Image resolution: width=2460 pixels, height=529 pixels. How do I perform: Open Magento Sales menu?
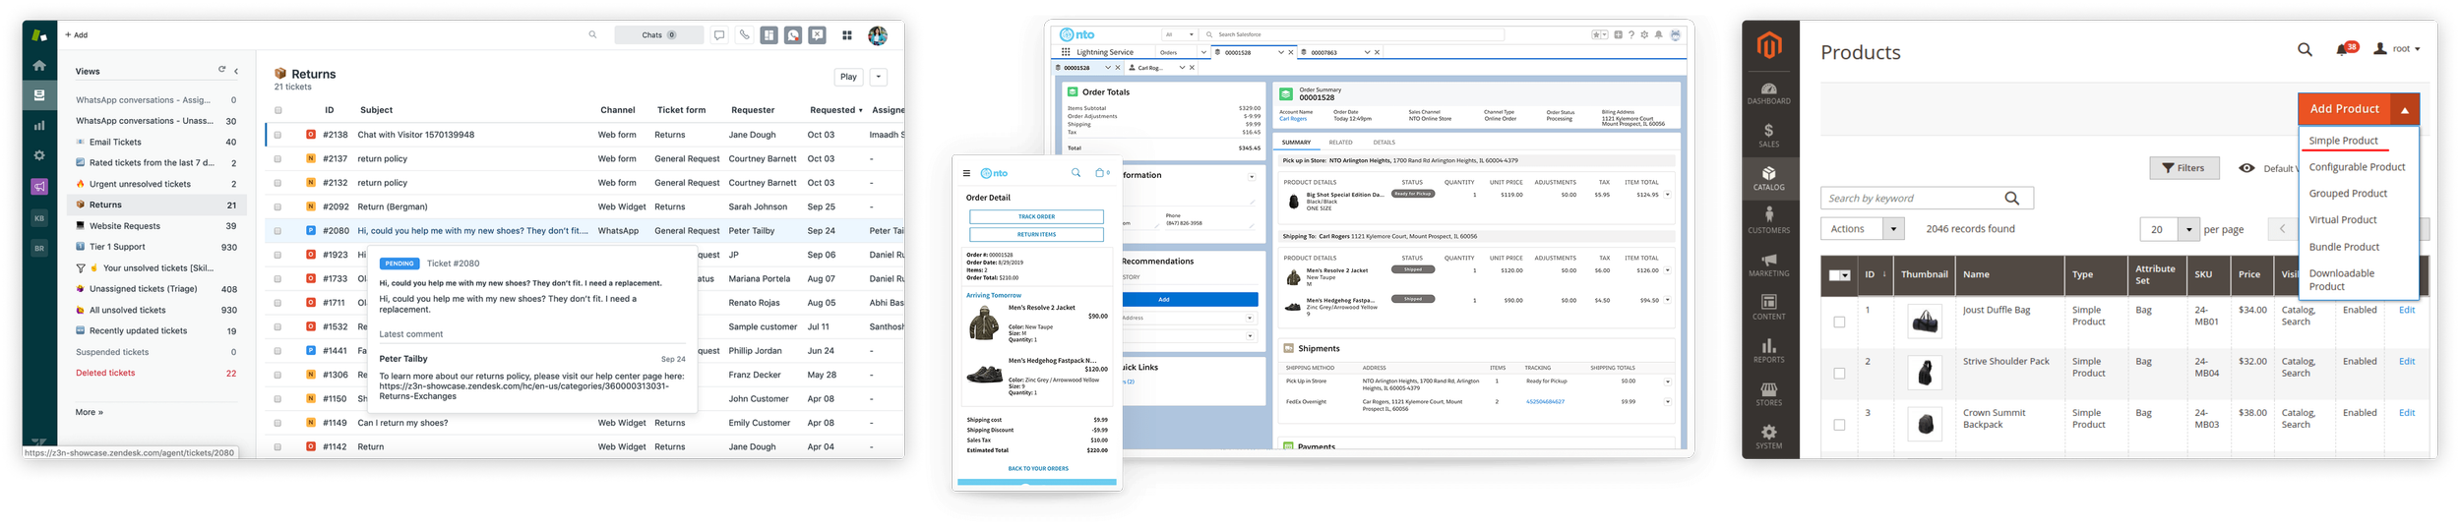click(1769, 136)
